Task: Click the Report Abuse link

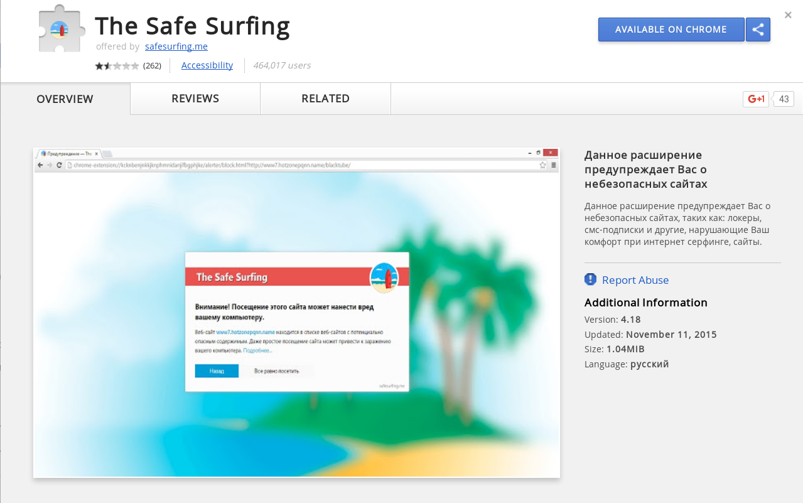Action: click(x=635, y=280)
